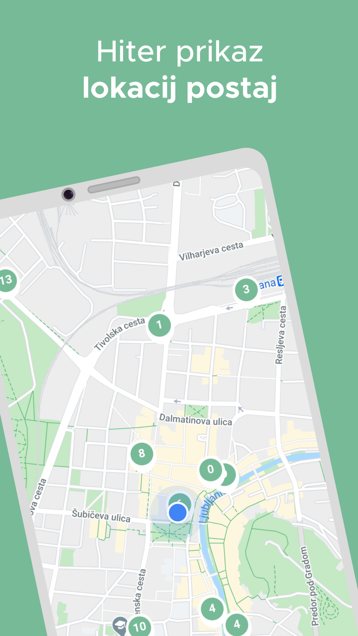Tap the station marker labeled 8
This screenshot has height=636, width=358.
tap(142, 453)
